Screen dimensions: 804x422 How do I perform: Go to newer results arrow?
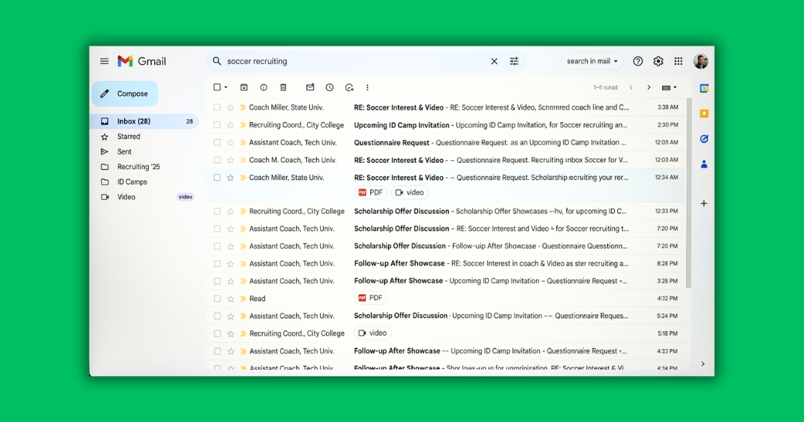point(630,88)
